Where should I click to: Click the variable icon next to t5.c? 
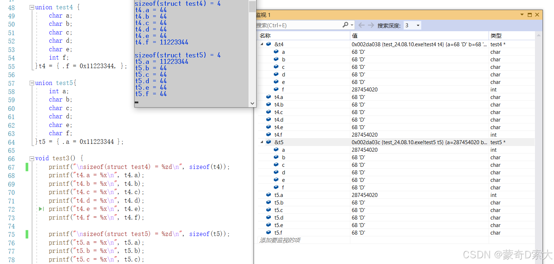268,210
